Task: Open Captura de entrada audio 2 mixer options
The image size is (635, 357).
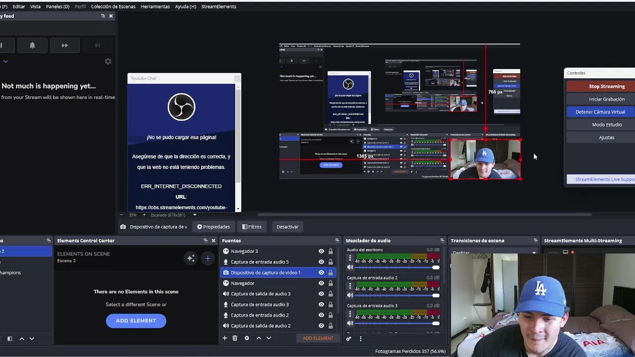Action: (x=350, y=286)
